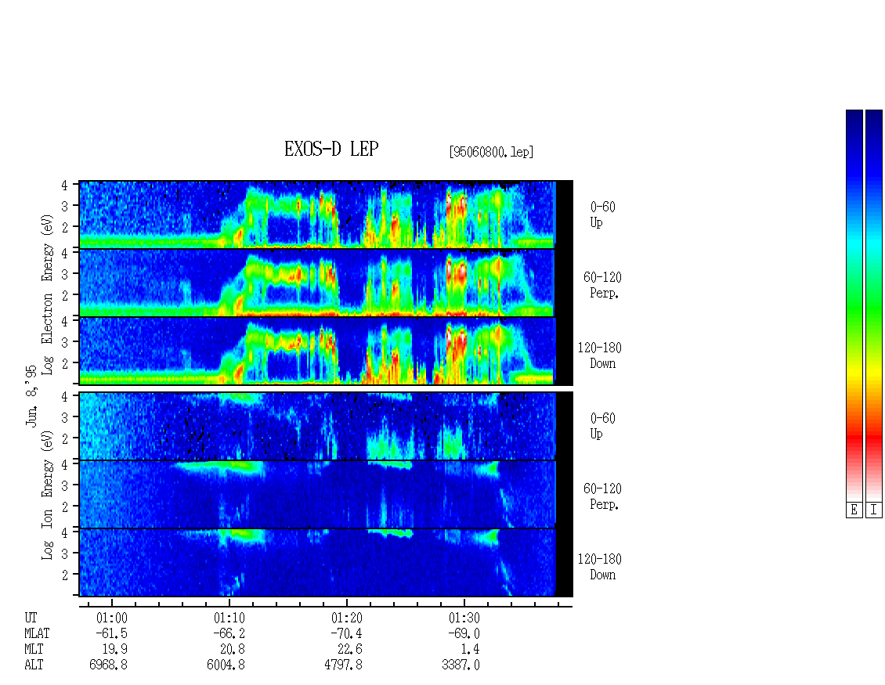
Task: Click the '120-180 Down' label of the ion panel
Action: [x=599, y=567]
